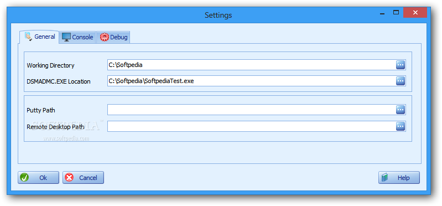442x206 pixels.
Task: Confirm settings with the Ok button
Action: coord(38,178)
